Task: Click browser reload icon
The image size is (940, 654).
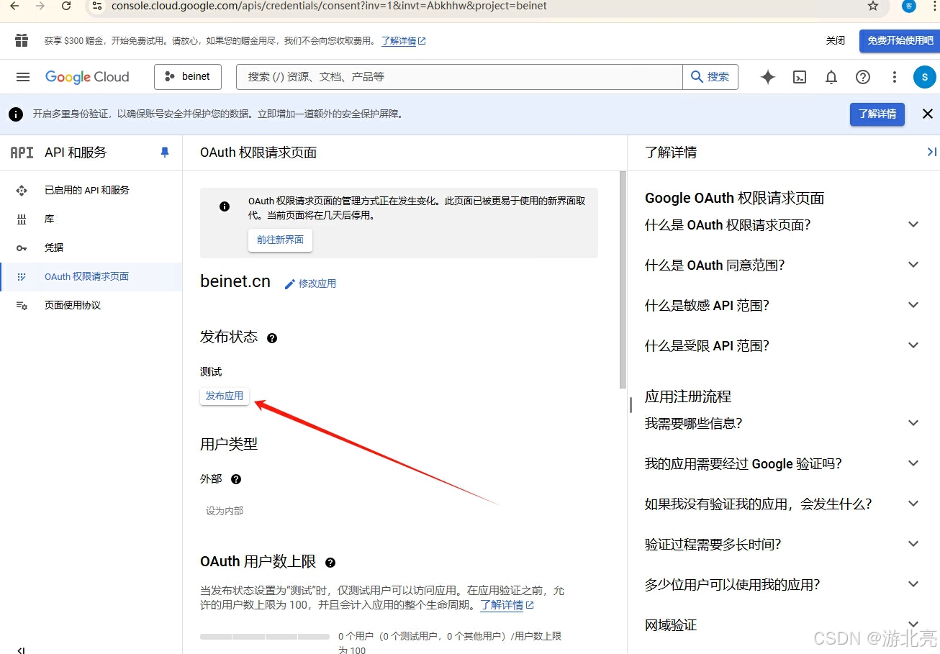Action: (66, 6)
